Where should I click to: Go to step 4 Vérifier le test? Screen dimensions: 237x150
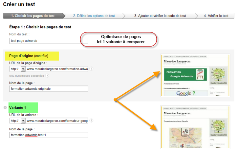click(x=216, y=16)
